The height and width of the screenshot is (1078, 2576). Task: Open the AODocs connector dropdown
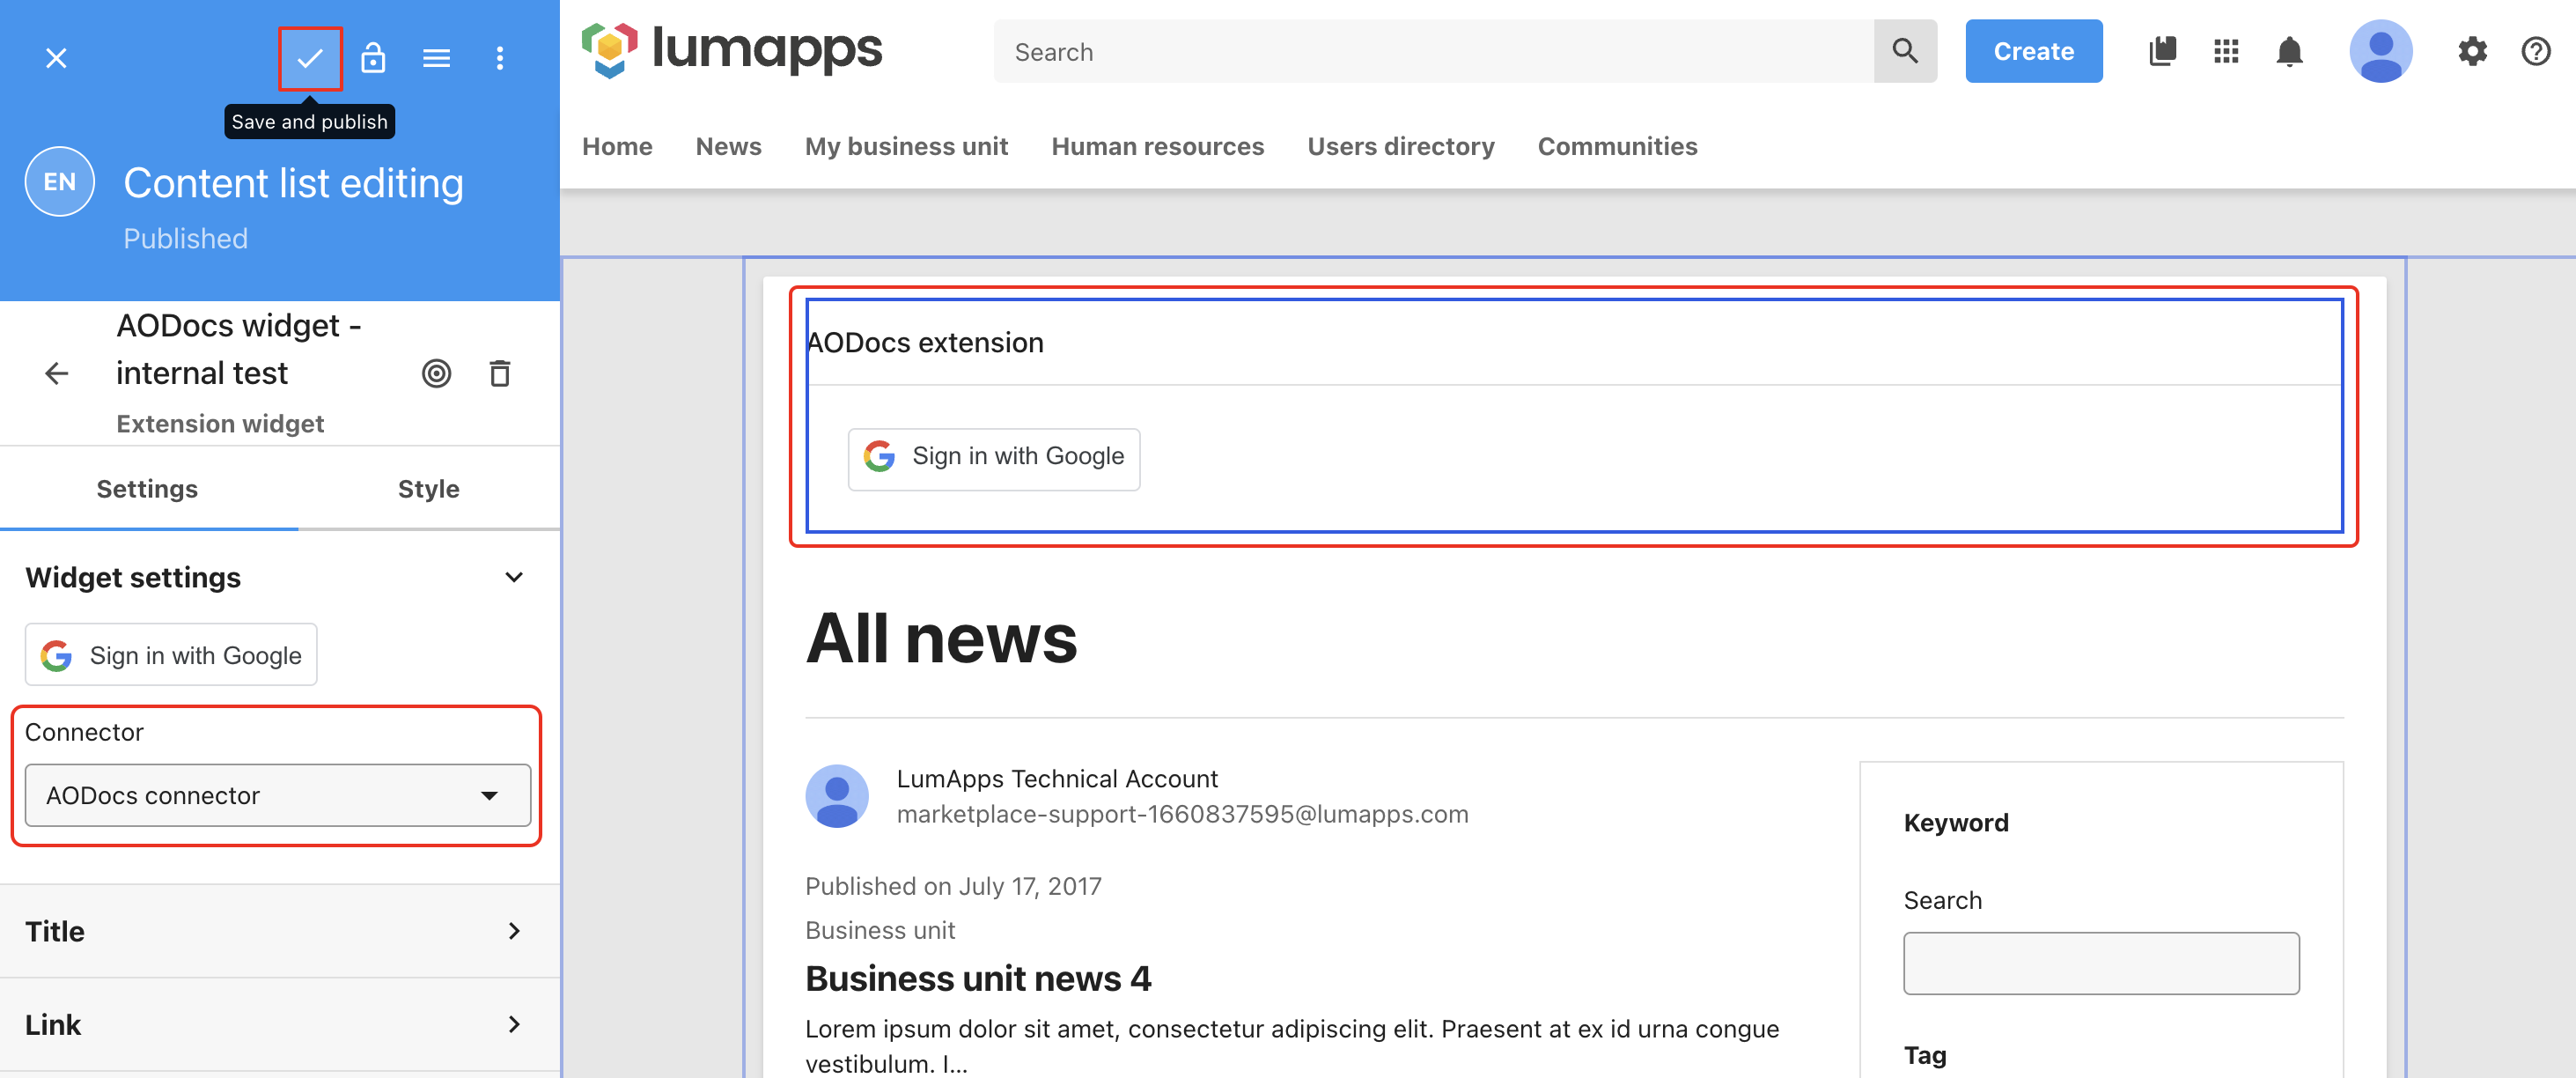pyautogui.click(x=278, y=796)
